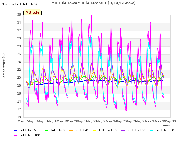Select the Tul1_Ts-8 legend label
This screenshot has width=188, height=141.
click(58, 130)
